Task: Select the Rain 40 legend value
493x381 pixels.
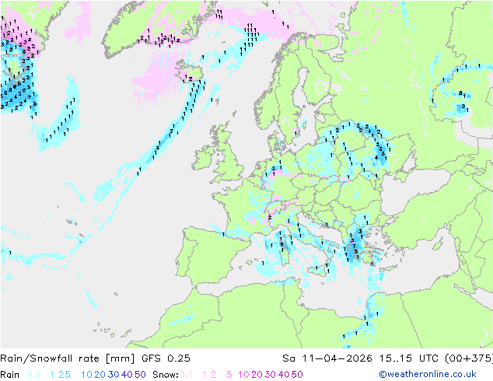Action: click(127, 375)
